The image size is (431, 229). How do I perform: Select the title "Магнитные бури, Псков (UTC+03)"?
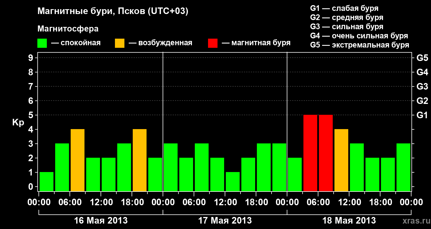click(113, 11)
